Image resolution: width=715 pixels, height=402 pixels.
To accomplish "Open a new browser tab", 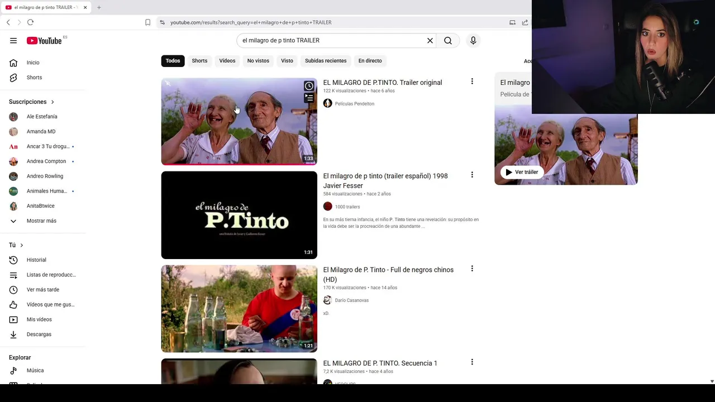I will [x=99, y=7].
